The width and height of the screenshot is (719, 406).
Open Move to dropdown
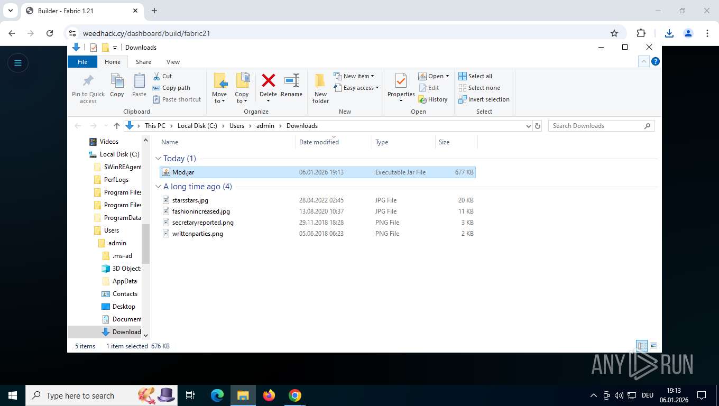click(x=219, y=88)
